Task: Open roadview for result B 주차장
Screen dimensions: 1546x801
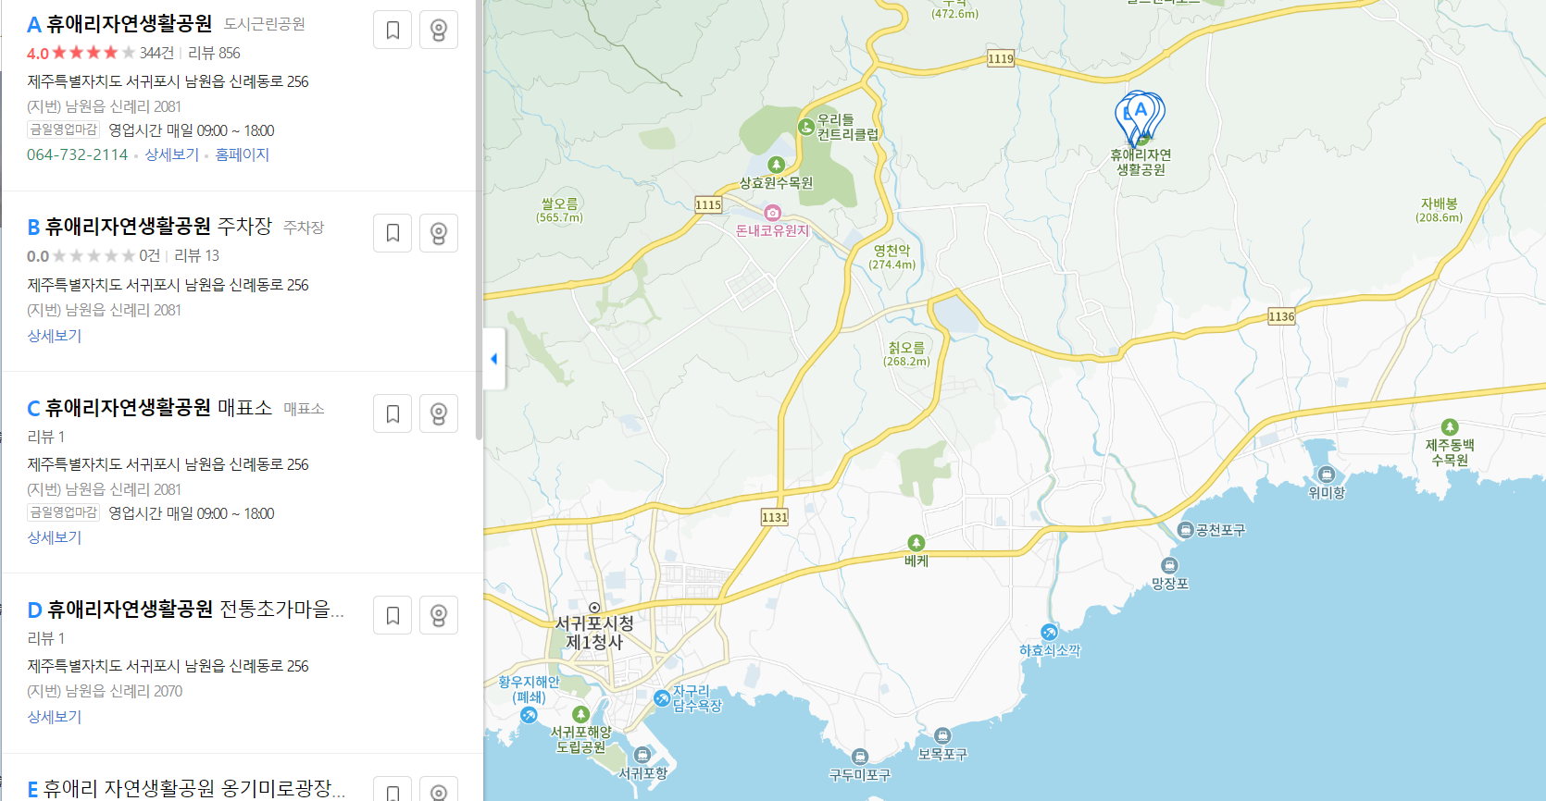Action: (x=439, y=233)
